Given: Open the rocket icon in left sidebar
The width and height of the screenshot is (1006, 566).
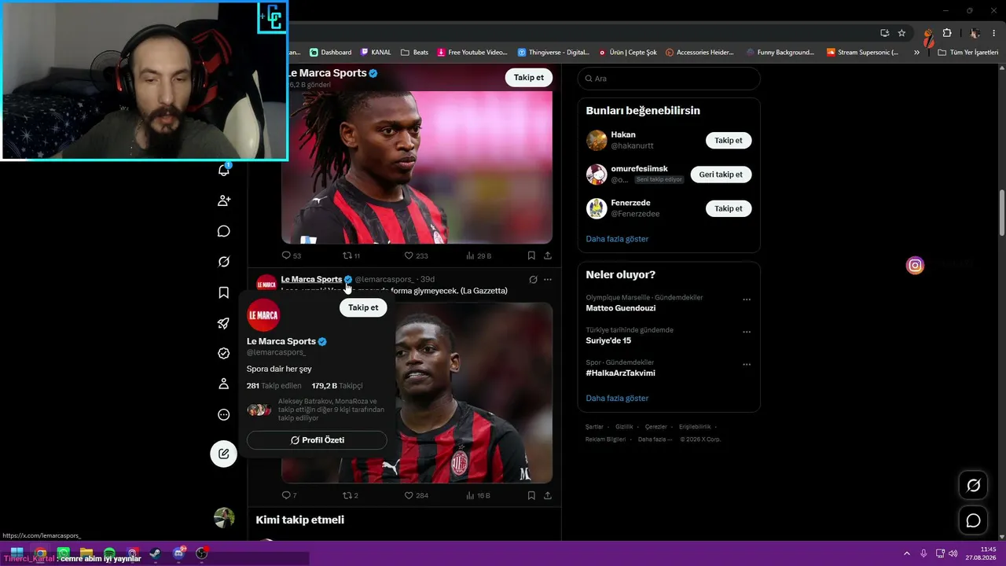Looking at the screenshot, I should (224, 323).
